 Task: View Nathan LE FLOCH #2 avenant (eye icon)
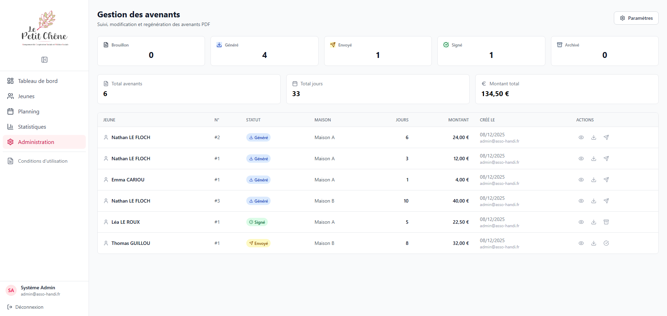[x=581, y=137]
